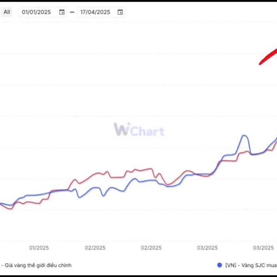Select the rightmost 03/2025 axis label

[263, 248]
